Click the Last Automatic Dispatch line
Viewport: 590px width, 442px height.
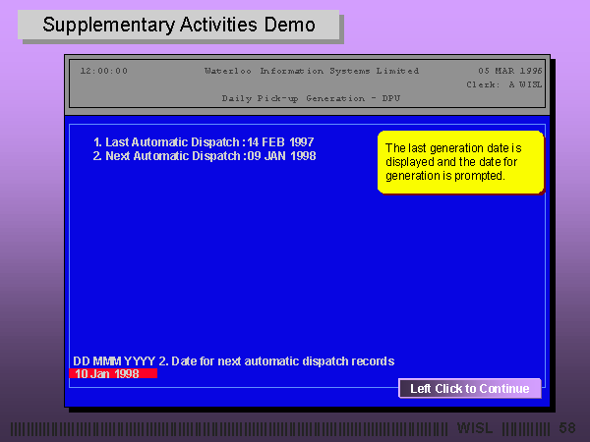(204, 142)
